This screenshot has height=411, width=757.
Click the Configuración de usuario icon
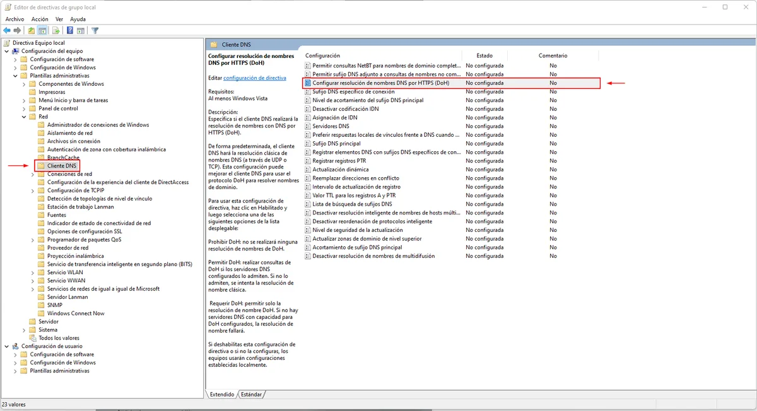coord(16,346)
